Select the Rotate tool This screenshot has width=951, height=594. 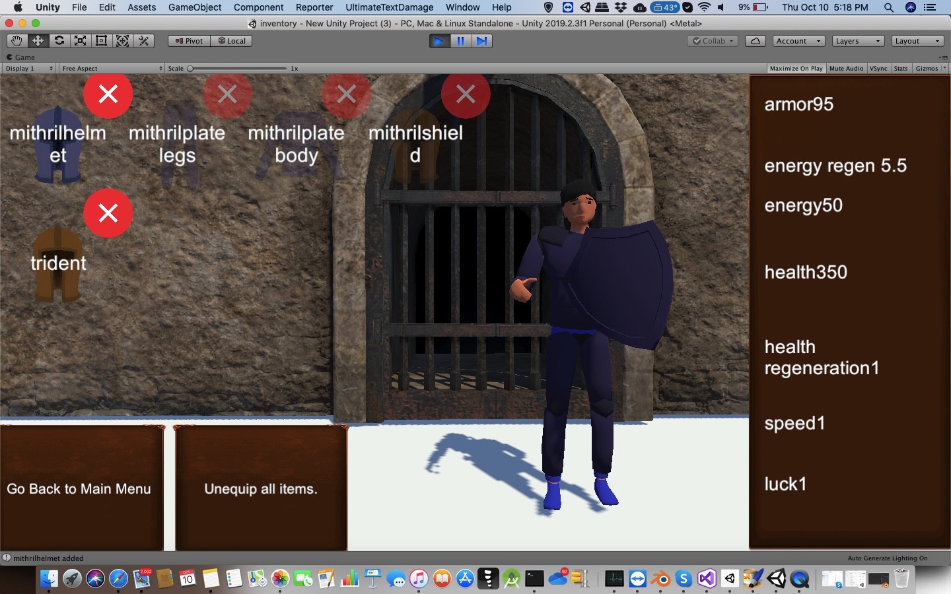59,40
